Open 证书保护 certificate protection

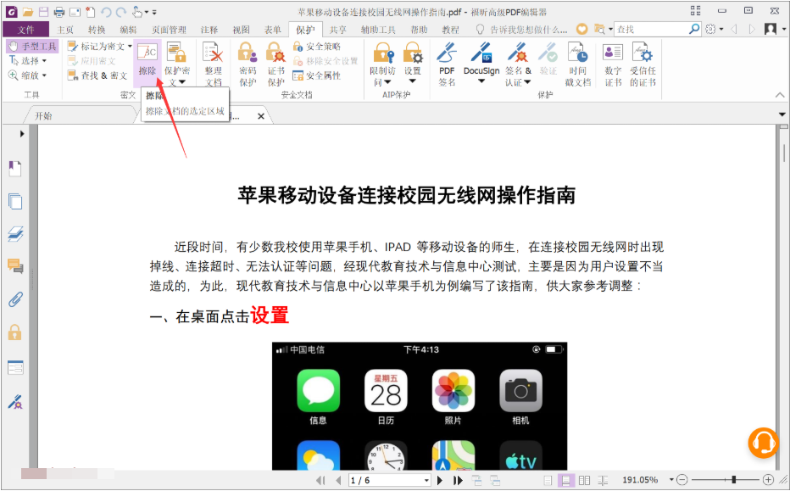point(275,64)
